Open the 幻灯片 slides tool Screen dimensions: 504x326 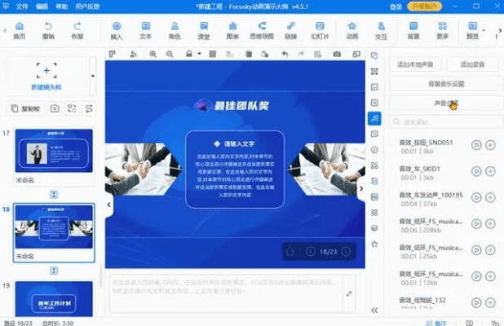tap(320, 31)
